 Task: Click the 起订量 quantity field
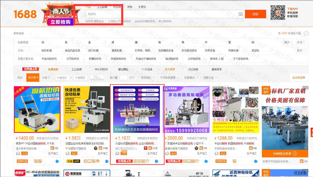click(x=124, y=78)
